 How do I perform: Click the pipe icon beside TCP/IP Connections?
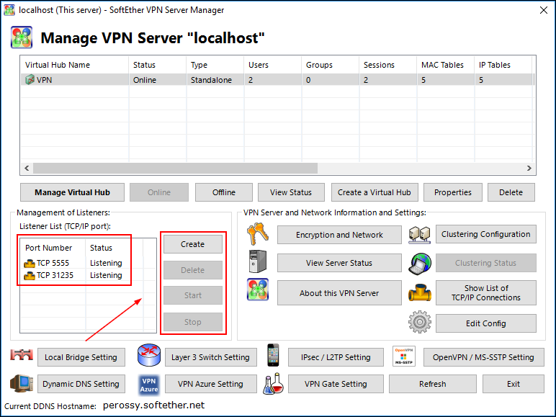coord(419,292)
